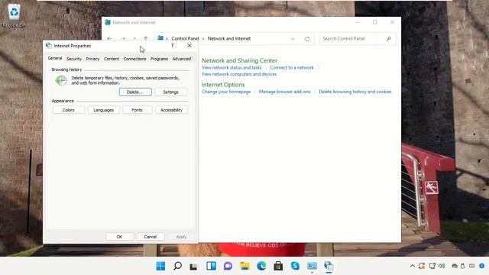Click the search magnifier in Control Panel
Screen dimensions: 489x275
click(389, 39)
